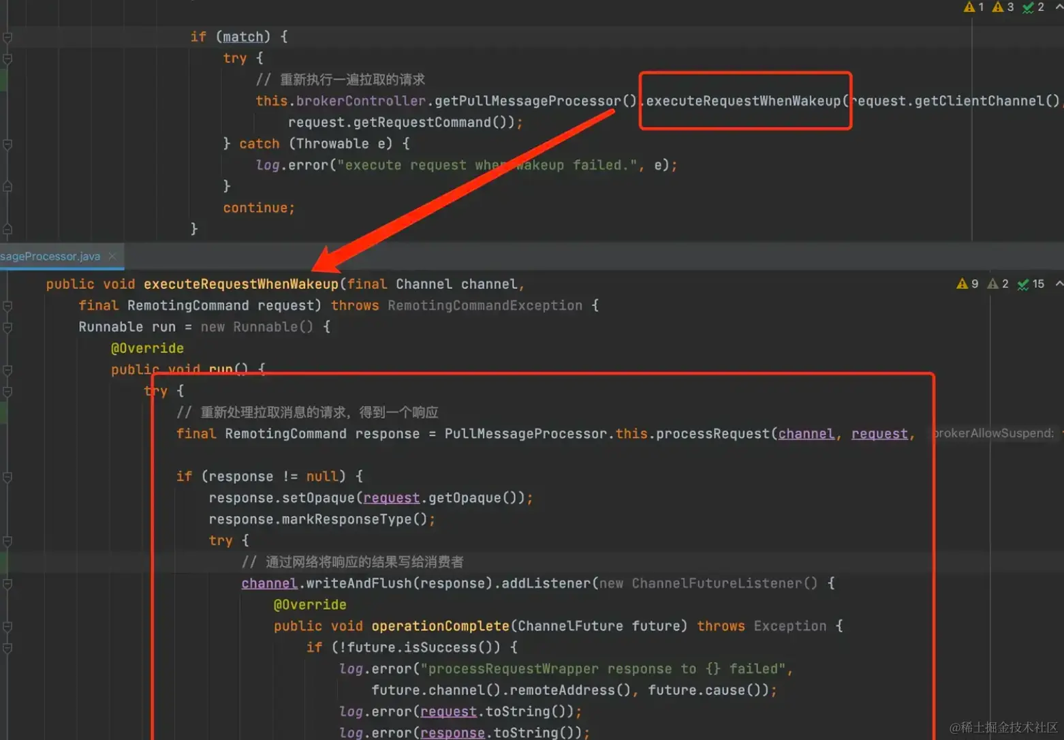This screenshot has height=740, width=1064.
Task: Toggle the fold marker on the 'catch (Throwable e)' line
Action: coord(7,144)
